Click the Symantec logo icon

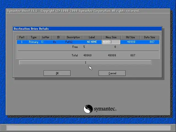[x=88, y=109]
